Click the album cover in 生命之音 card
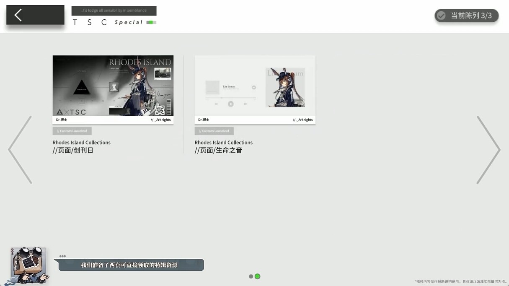The image size is (509, 286). point(285,87)
